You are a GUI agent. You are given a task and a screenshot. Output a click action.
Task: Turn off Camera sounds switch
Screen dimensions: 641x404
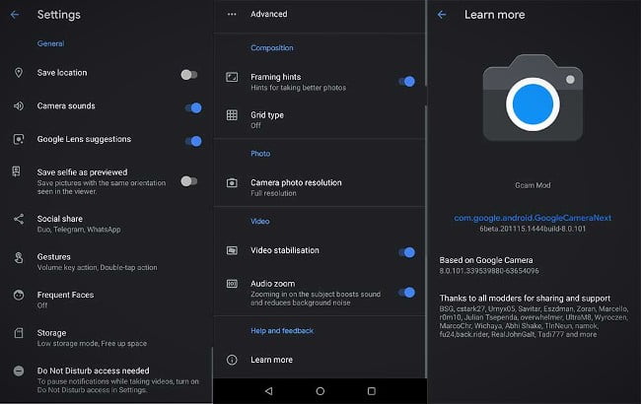tap(193, 107)
